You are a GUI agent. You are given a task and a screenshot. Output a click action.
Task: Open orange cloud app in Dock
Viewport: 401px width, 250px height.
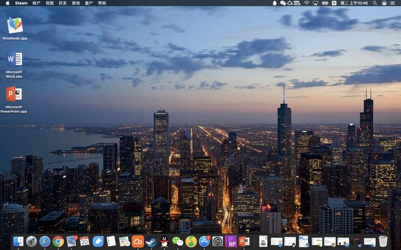tap(138, 241)
